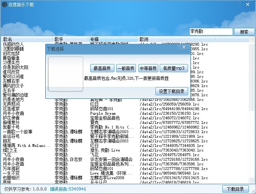Screen dimensions: 256x194
Task: Select the song K歌之王
Action: click(10, 150)
